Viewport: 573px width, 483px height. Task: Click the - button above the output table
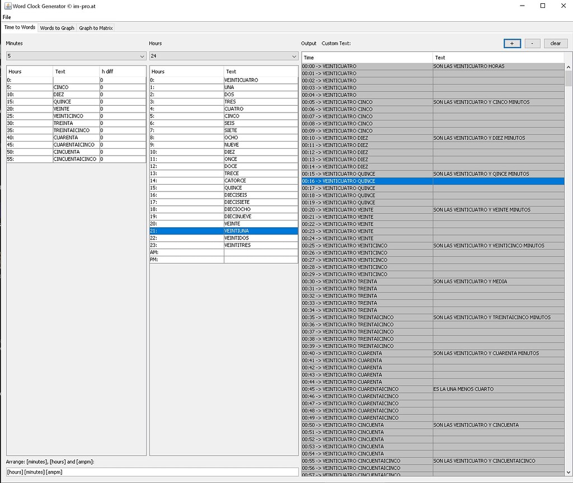click(532, 43)
